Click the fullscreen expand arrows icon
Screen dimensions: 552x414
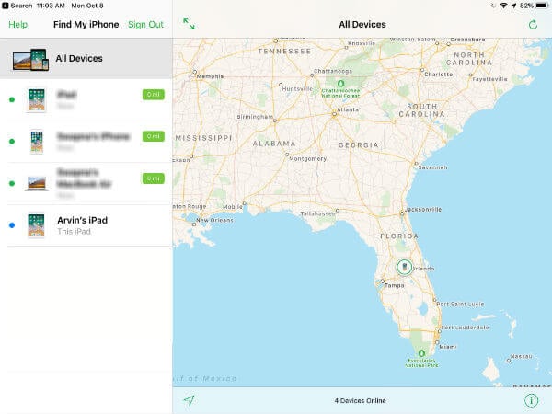[189, 24]
